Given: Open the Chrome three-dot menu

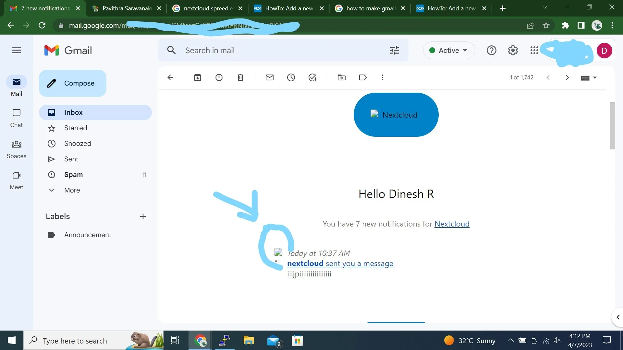Looking at the screenshot, I should click(612, 25).
